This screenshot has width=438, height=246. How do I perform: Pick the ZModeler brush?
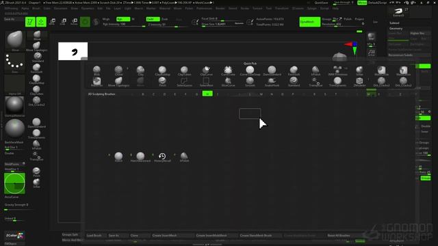click(359, 82)
